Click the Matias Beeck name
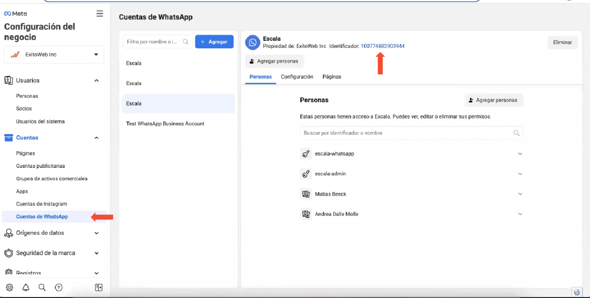Screen dimensions: 590x298 (331, 194)
